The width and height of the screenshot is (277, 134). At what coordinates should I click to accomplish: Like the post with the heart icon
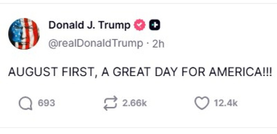[202, 103]
